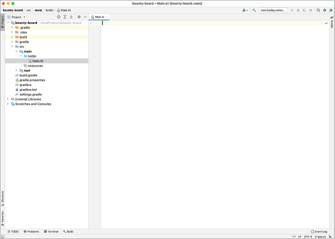Toggle the Structure tool window
Image resolution: width=335 pixels, height=239 pixels.
coord(2,197)
